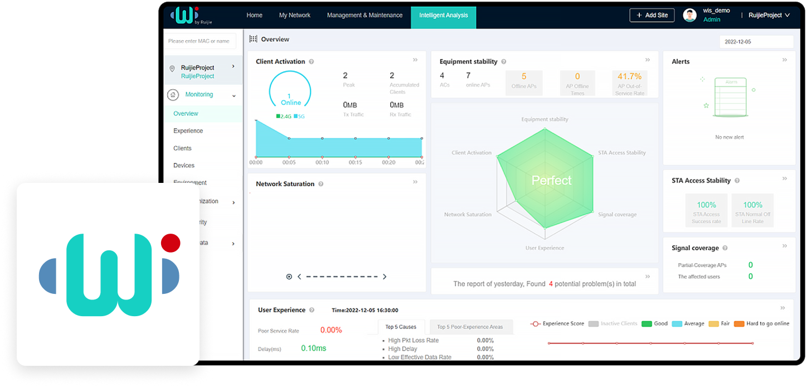Image resolution: width=807 pixels, height=387 pixels.
Task: Click the AP Offline Times box
Action: [577, 83]
